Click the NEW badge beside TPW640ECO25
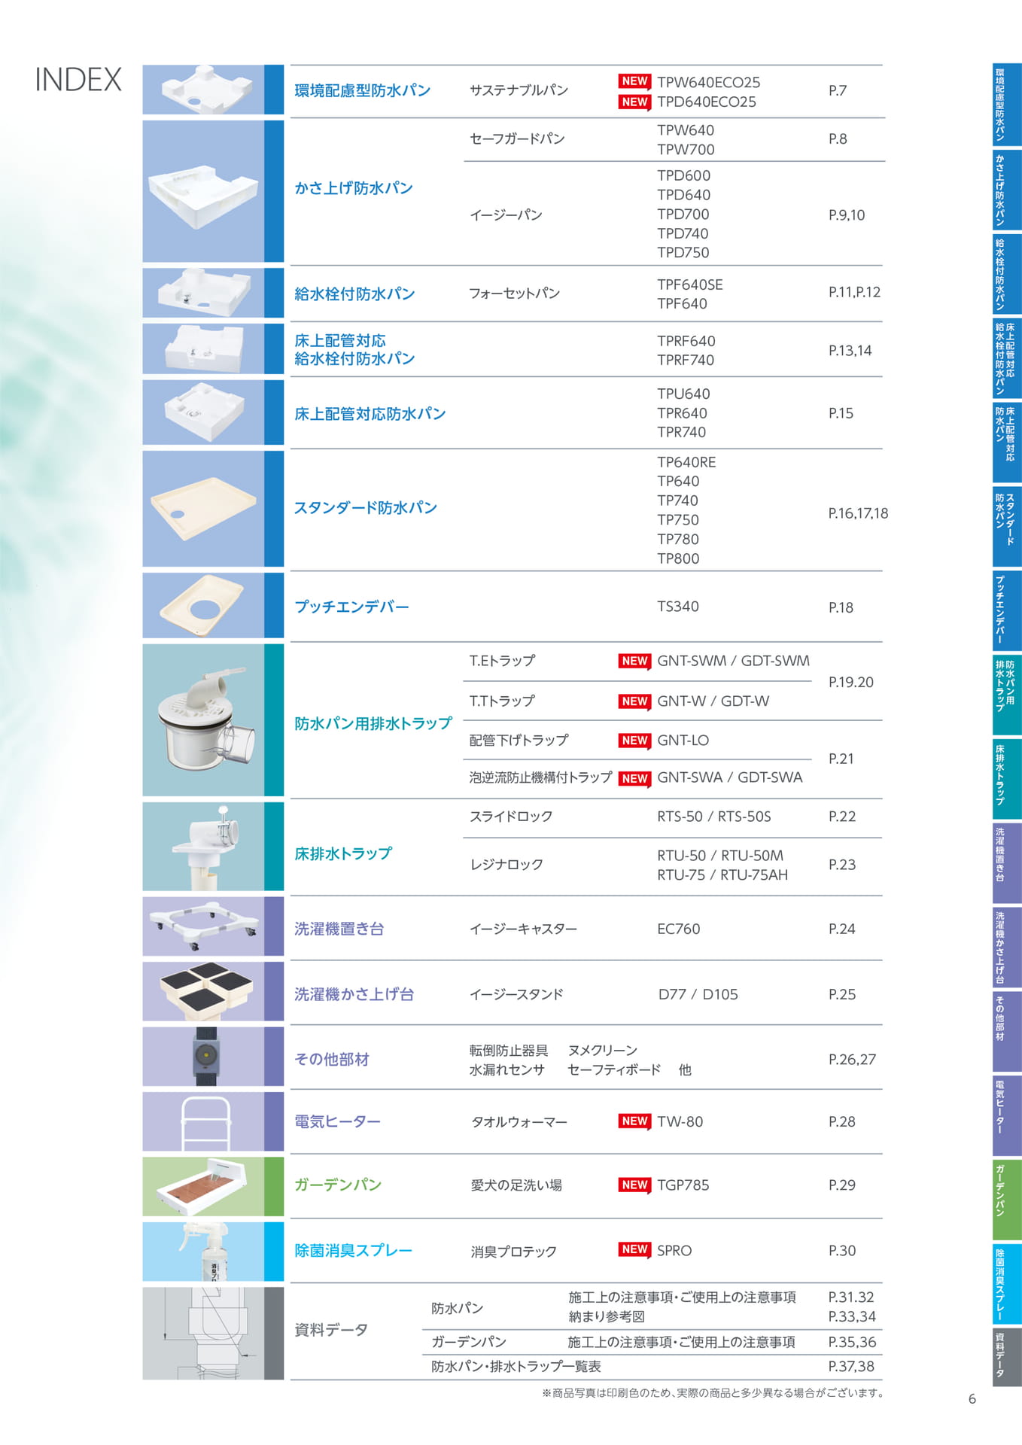 point(634,81)
